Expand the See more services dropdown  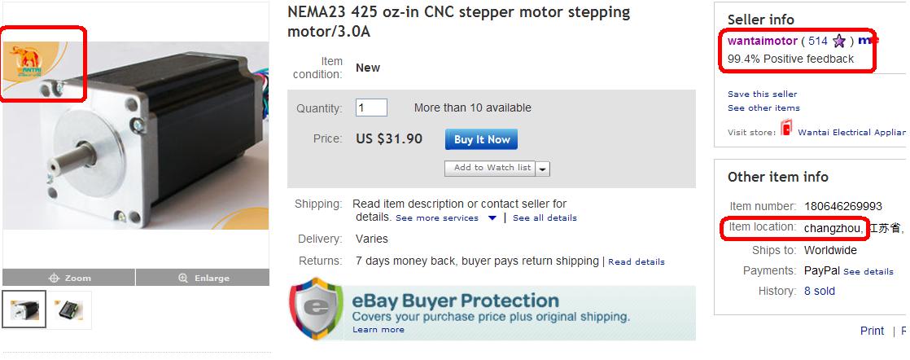[492, 218]
